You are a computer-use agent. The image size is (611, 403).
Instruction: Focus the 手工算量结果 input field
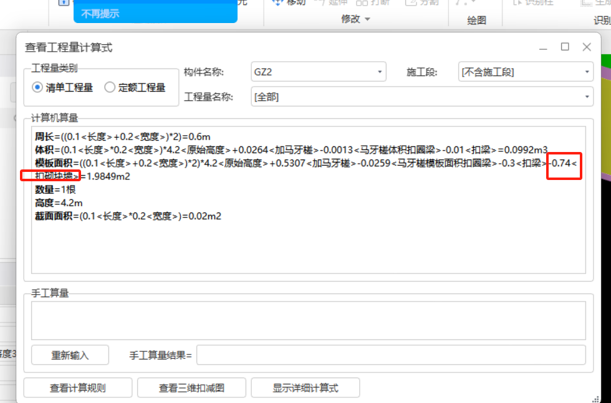point(391,354)
